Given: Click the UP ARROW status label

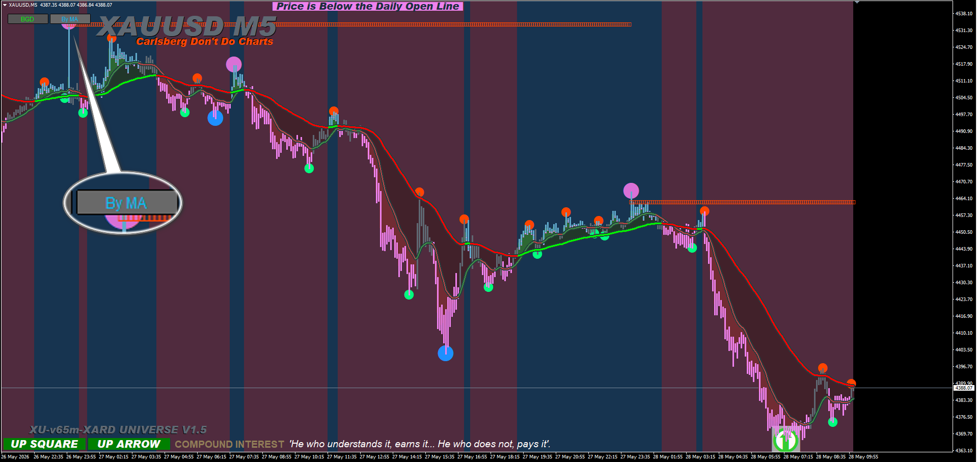Looking at the screenshot, I should pyautogui.click(x=129, y=444).
